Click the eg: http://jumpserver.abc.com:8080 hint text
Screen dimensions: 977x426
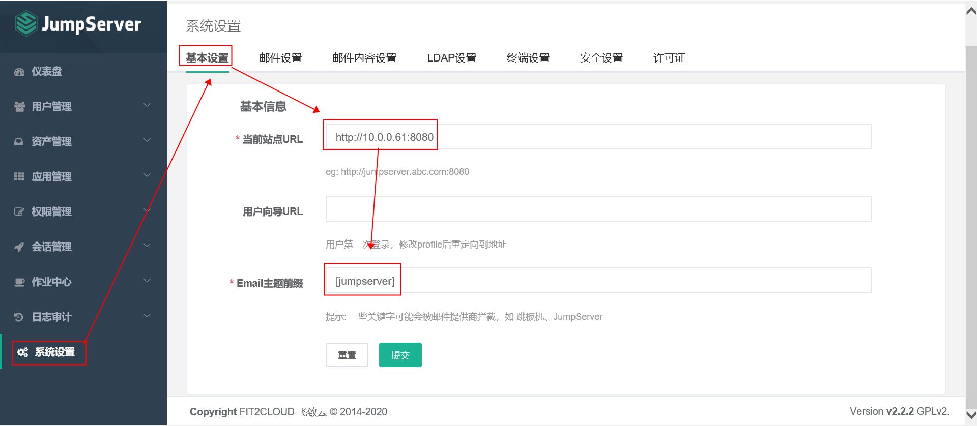click(x=397, y=172)
